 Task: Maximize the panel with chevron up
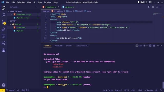pyautogui.click(x=158, y=46)
